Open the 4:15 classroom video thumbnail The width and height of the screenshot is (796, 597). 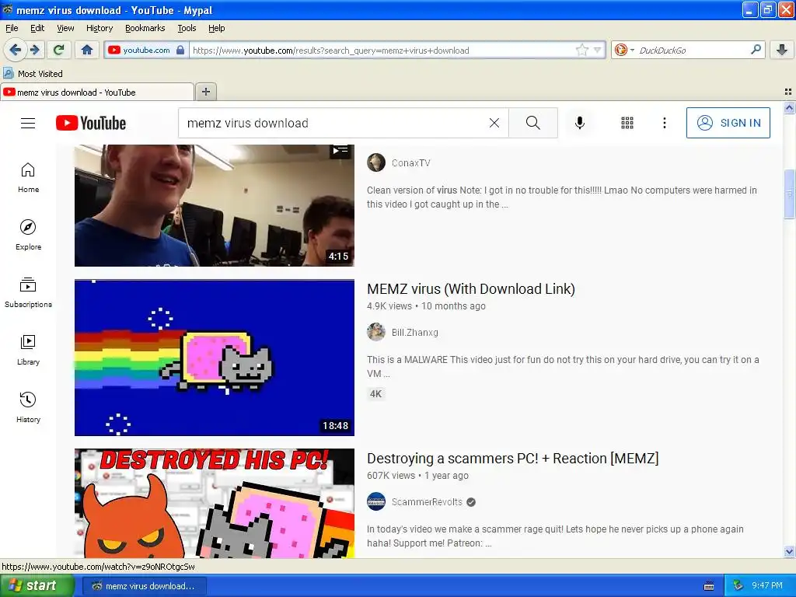(215, 205)
